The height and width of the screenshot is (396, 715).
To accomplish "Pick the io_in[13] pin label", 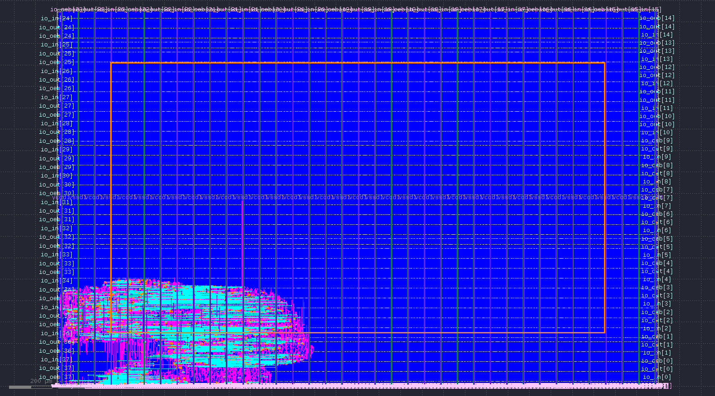I will (657, 59).
